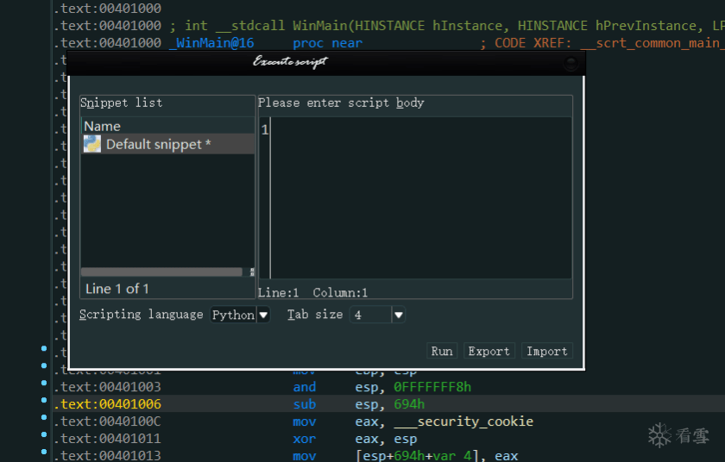Click inside the script body editor
This screenshot has width=725, height=462.
(421, 197)
